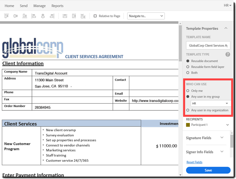Select Any user in my organization
Image resolution: width=236 pixels, height=179 pixels.
point(188,110)
